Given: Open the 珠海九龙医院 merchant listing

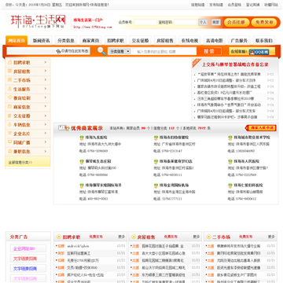Looking at the screenshot, I should (96, 138).
